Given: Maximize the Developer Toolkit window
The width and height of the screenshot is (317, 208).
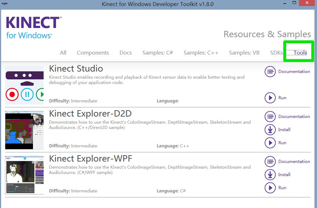Looking at the screenshot, I should pyautogui.click(x=294, y=3).
